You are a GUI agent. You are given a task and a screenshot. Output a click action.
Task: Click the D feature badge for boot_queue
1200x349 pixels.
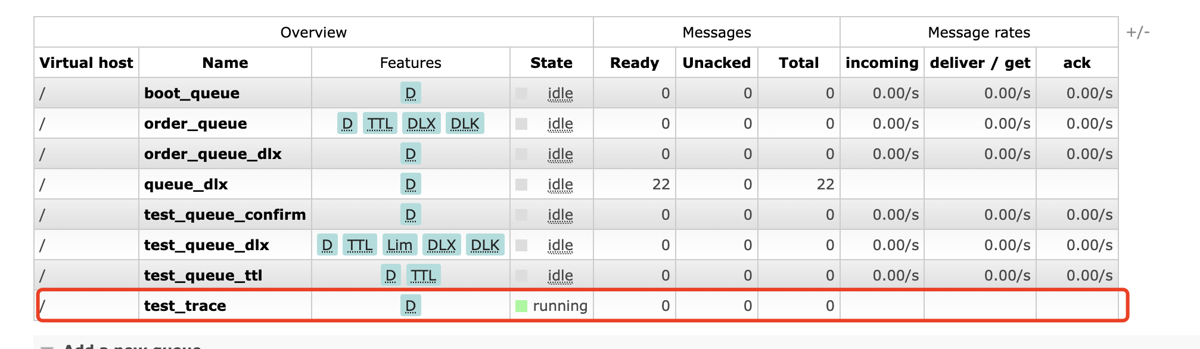(410, 94)
